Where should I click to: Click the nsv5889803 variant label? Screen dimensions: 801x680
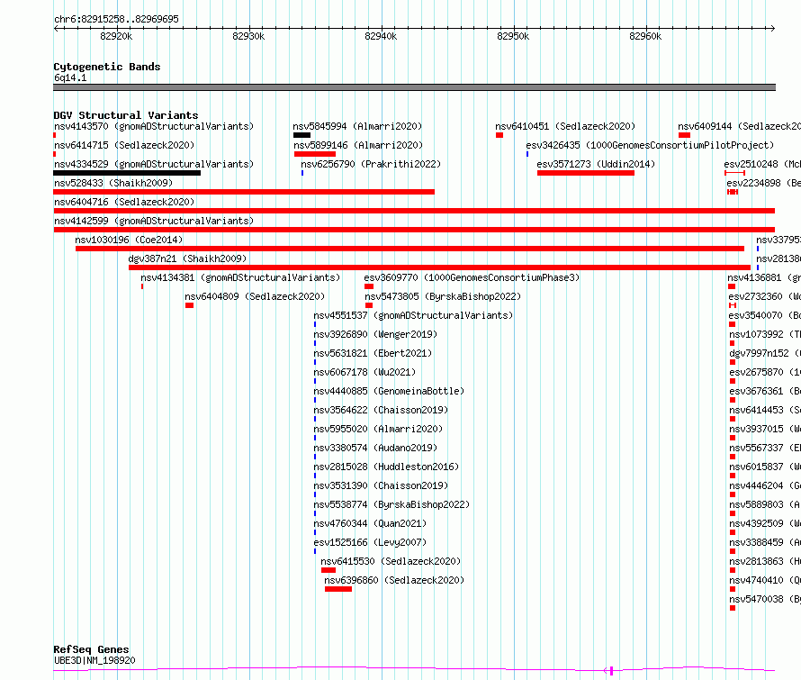(765, 504)
